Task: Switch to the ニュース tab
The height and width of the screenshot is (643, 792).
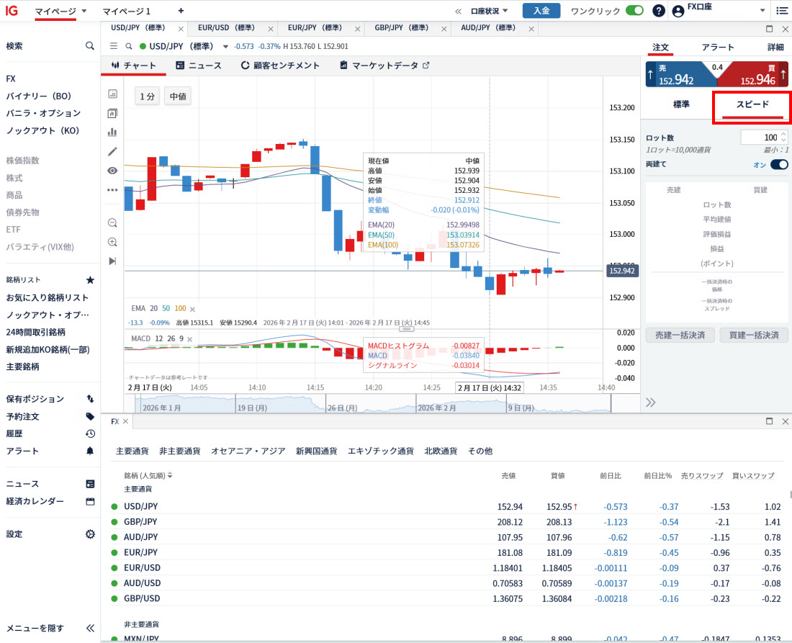Action: point(199,66)
